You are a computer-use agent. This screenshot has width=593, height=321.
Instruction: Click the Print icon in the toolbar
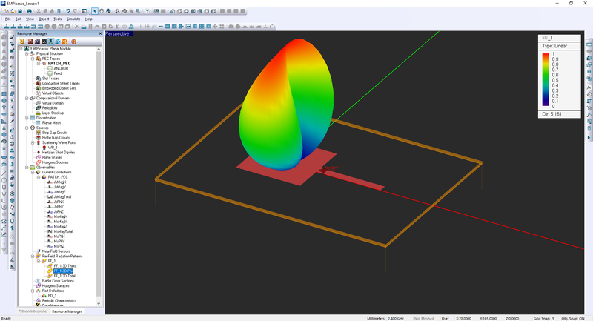point(30,11)
